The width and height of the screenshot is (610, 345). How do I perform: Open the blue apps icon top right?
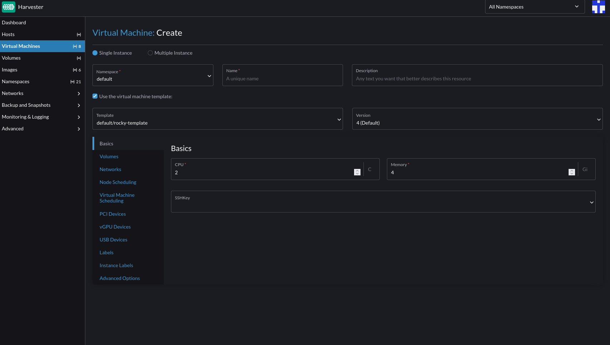[598, 6]
